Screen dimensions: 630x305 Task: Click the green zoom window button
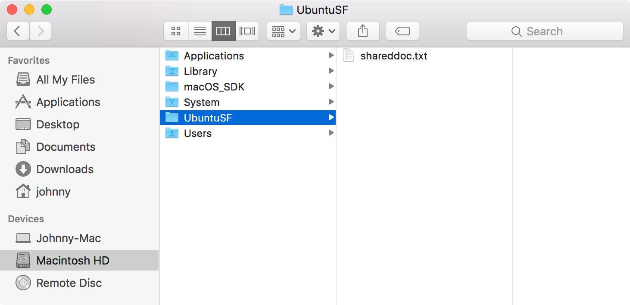coord(46,9)
